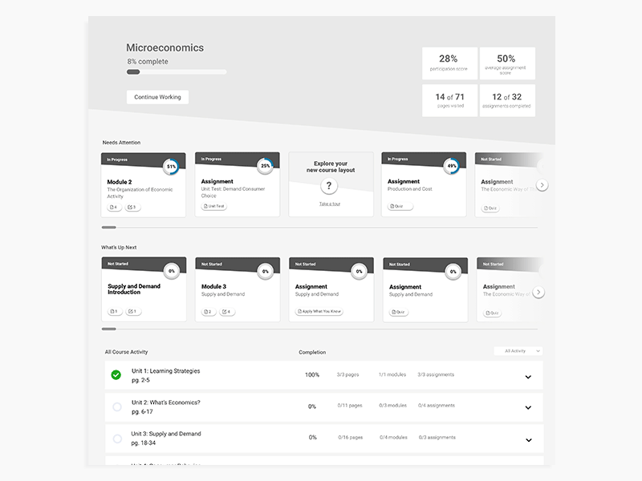Click the 51% progress ring on Module 2
642x481 pixels.
click(171, 167)
